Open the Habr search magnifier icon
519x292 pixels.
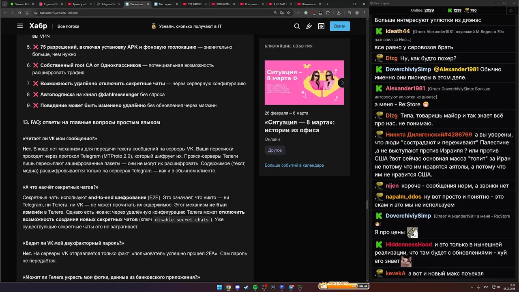(297, 26)
